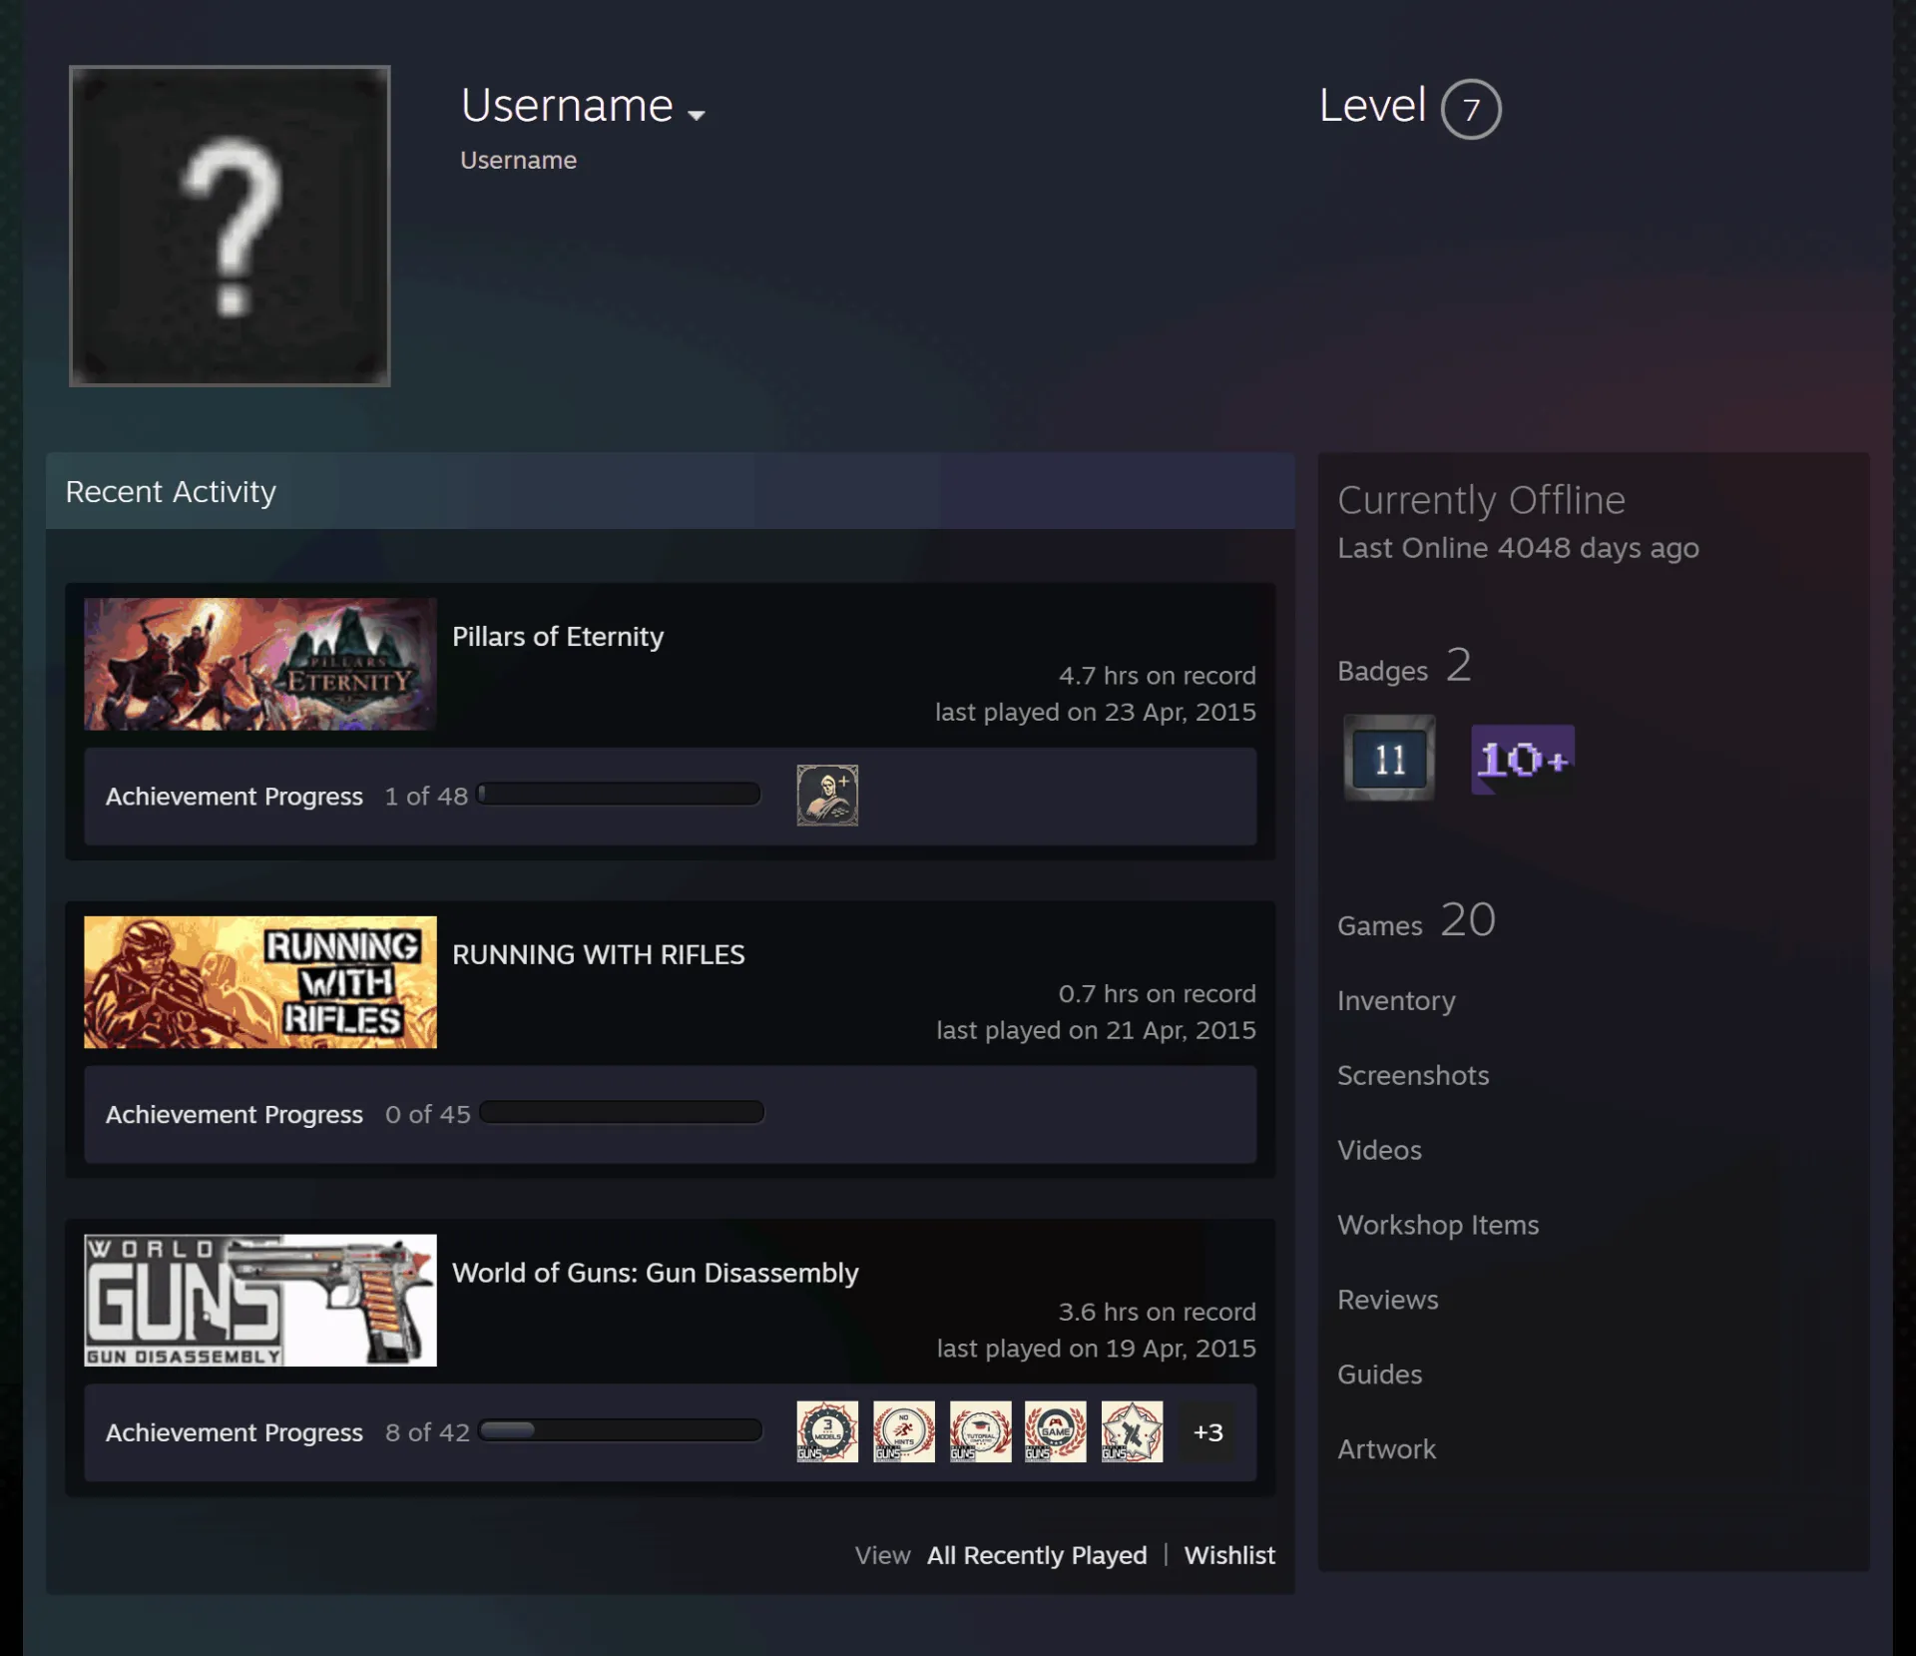The width and height of the screenshot is (1916, 1656).
Task: Open the Guides page
Action: click(1379, 1375)
